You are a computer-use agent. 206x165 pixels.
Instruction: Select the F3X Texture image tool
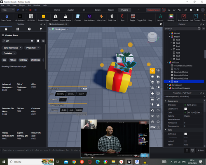click(x=152, y=99)
